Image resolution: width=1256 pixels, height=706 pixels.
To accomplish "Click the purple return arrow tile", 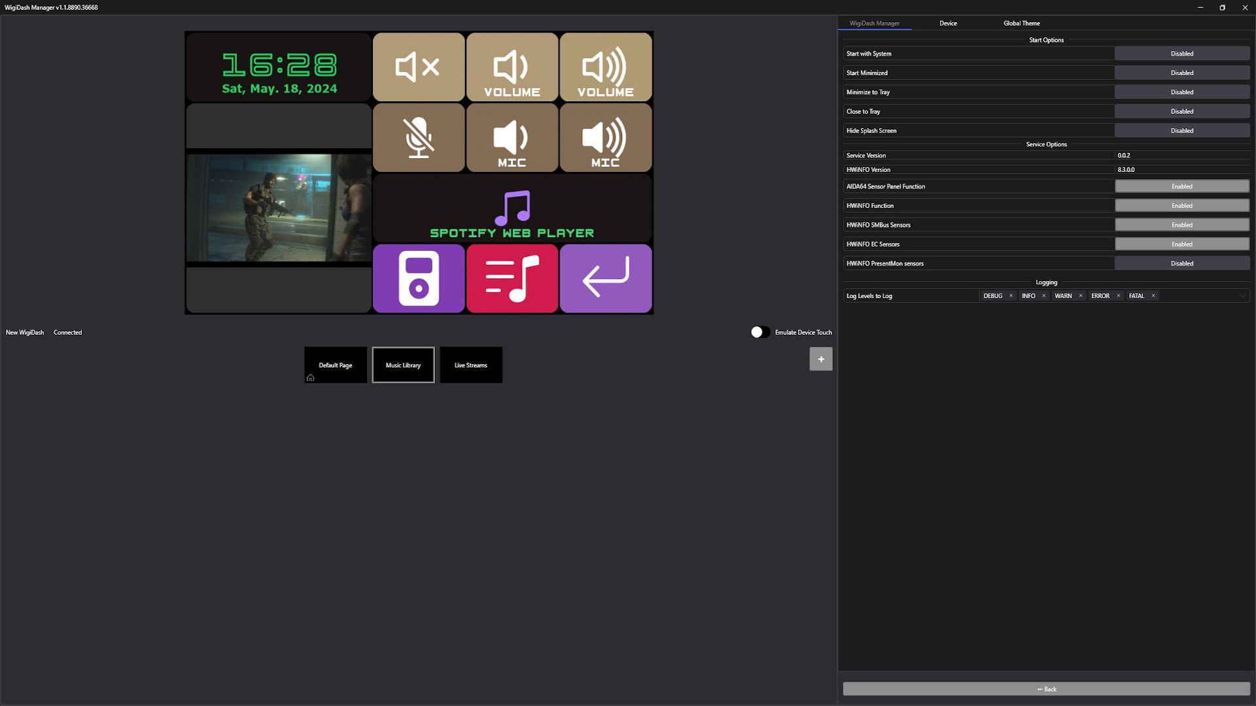I will 606,278.
